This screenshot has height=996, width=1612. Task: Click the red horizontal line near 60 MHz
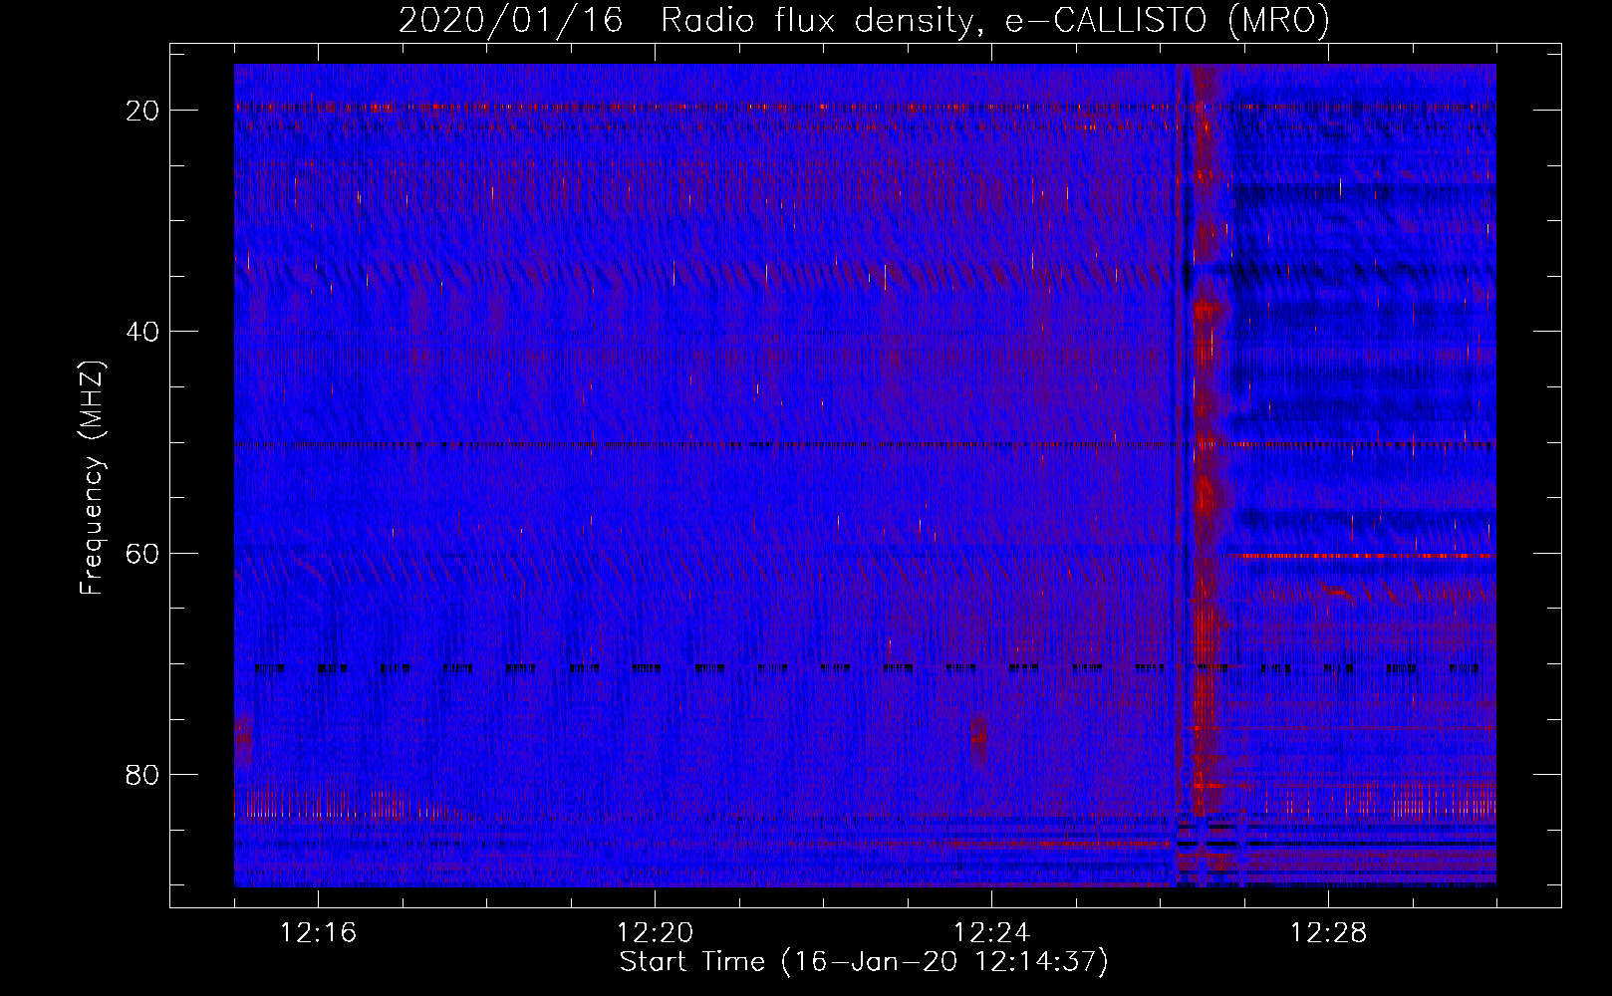[x=1361, y=555]
